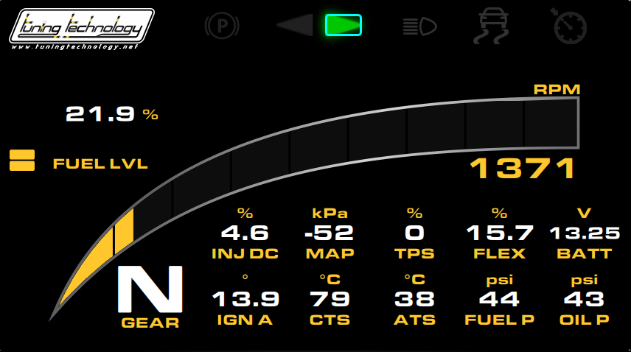This screenshot has height=352, width=631.
Task: Click the 38 air temperature value
Action: click(x=414, y=300)
